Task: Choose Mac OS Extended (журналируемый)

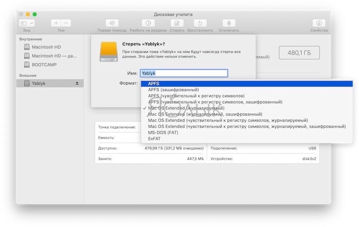Action: [x=247, y=108]
